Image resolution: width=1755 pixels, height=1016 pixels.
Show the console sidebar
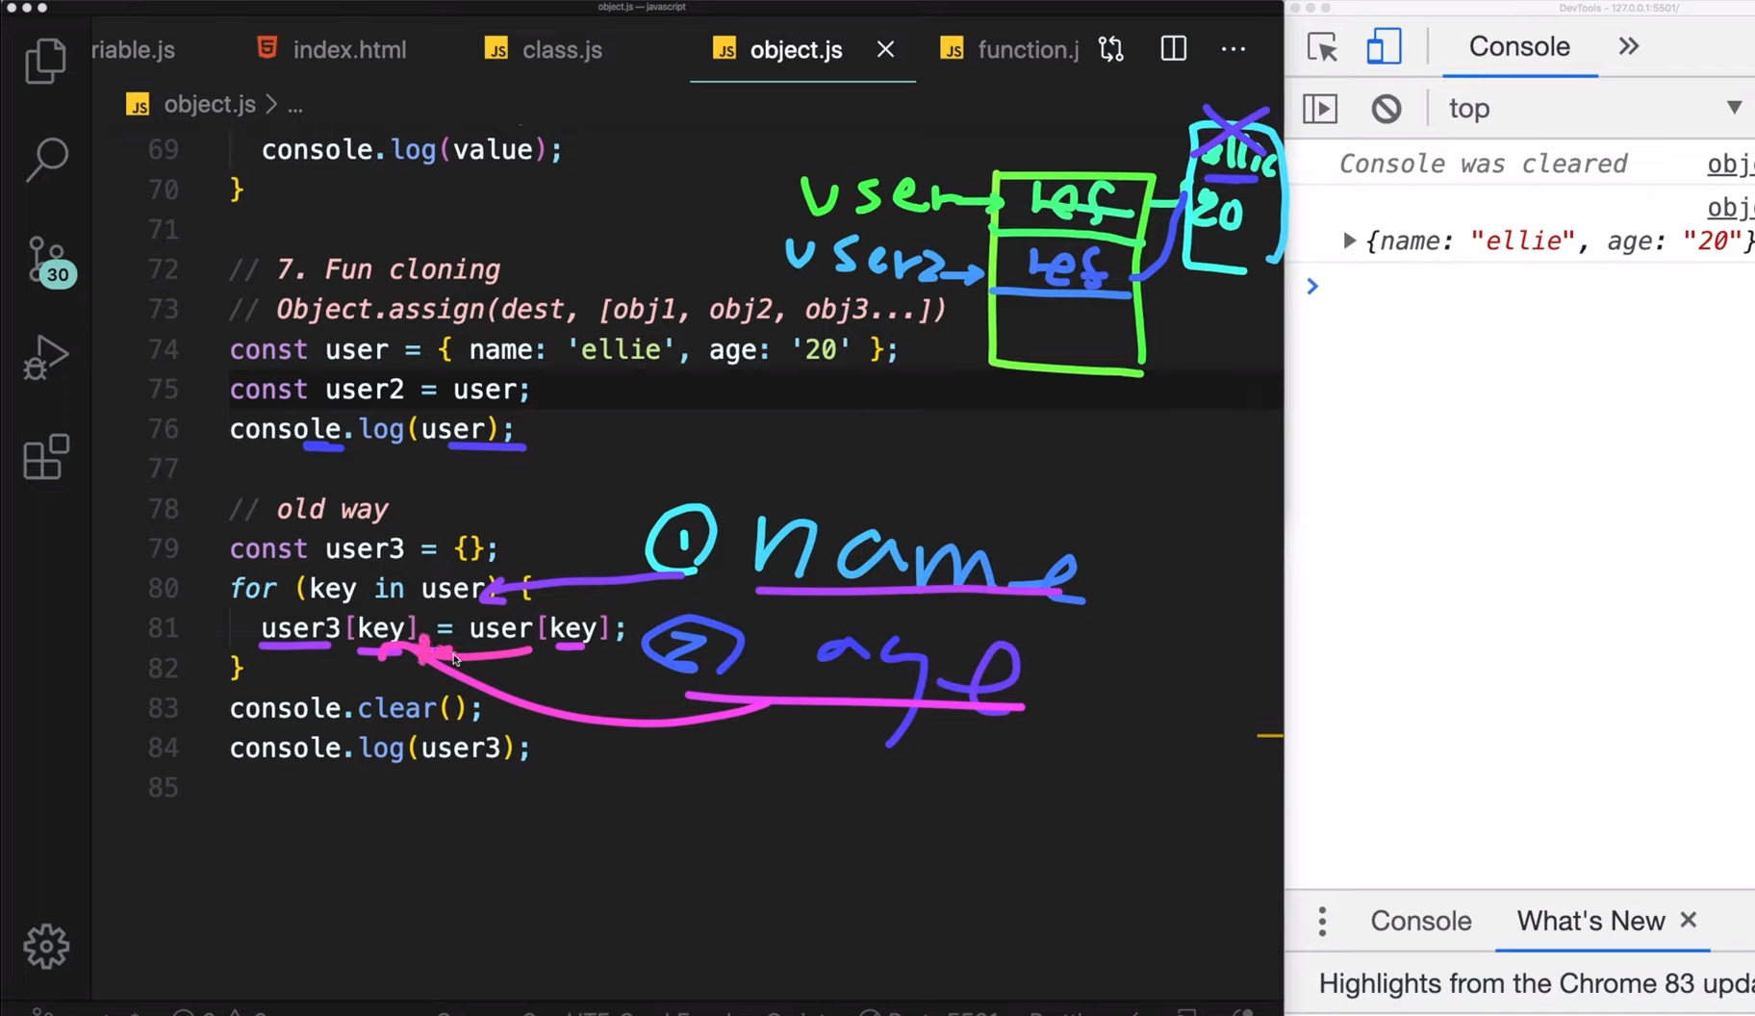coord(1320,109)
